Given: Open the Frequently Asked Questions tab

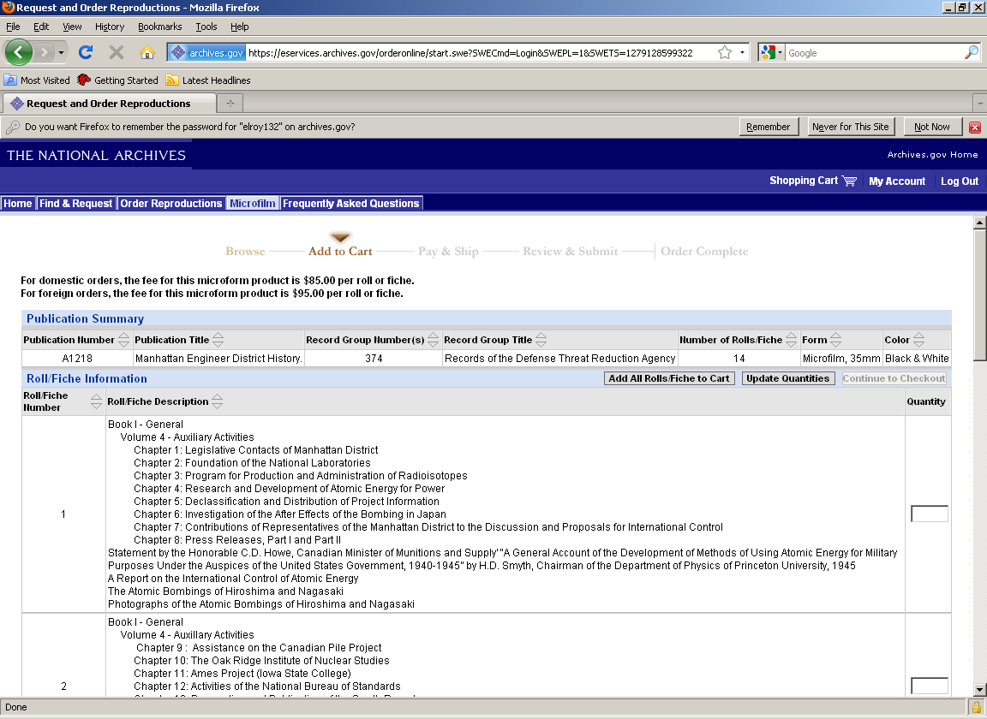Looking at the screenshot, I should pos(350,203).
